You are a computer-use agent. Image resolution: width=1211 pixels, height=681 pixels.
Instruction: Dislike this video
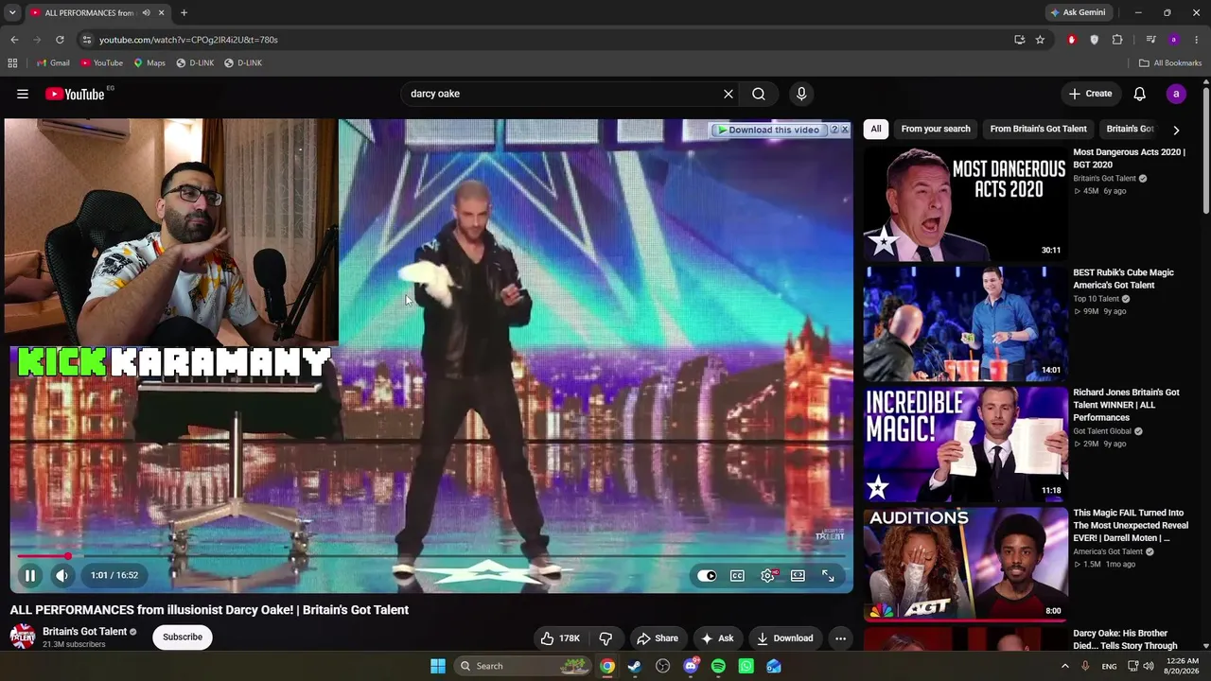pyautogui.click(x=605, y=638)
